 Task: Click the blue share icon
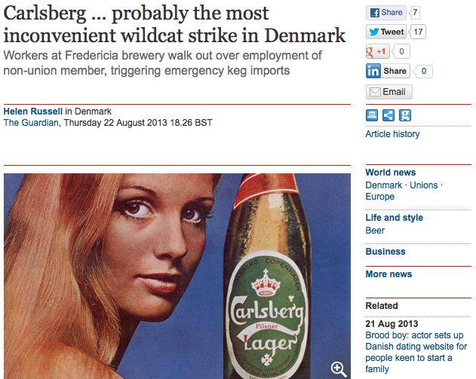tap(388, 115)
